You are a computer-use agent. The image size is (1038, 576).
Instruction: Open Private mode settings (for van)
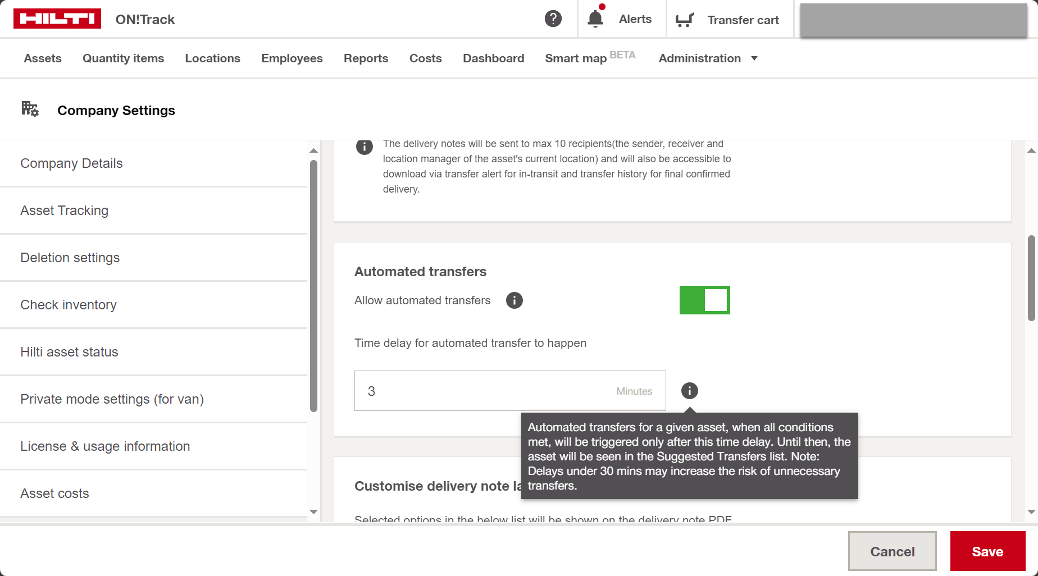(112, 399)
